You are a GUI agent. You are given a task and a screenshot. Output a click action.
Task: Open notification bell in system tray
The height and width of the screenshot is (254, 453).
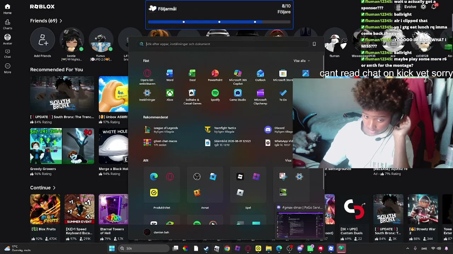[x=446, y=248]
